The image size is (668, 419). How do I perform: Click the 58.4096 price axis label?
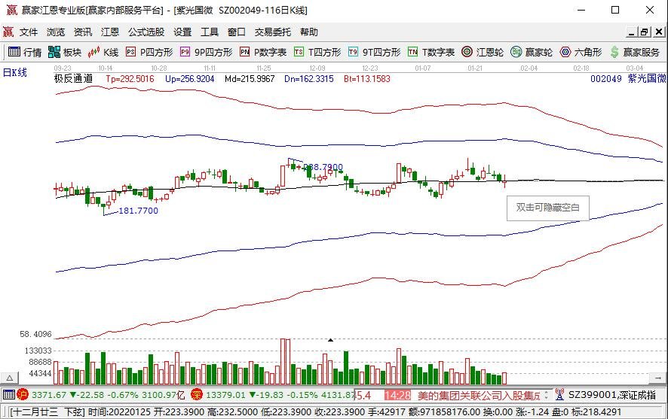coord(35,335)
